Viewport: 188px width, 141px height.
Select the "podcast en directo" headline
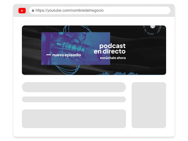coord(110,49)
